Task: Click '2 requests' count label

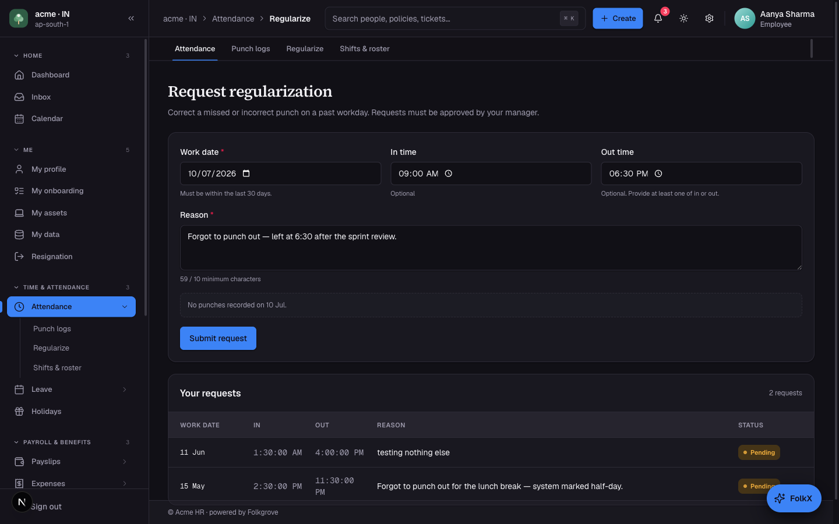Action: [x=785, y=393]
